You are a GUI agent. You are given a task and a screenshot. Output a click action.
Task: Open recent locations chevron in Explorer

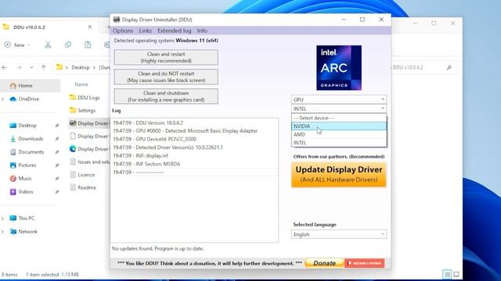31,68
